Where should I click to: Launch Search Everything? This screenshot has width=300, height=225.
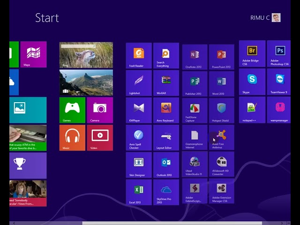[166, 55]
